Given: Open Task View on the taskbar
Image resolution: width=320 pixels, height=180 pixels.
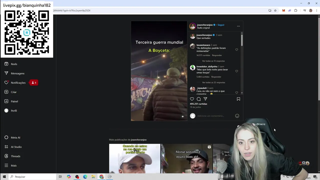Looking at the screenshot, I should coord(60,177).
